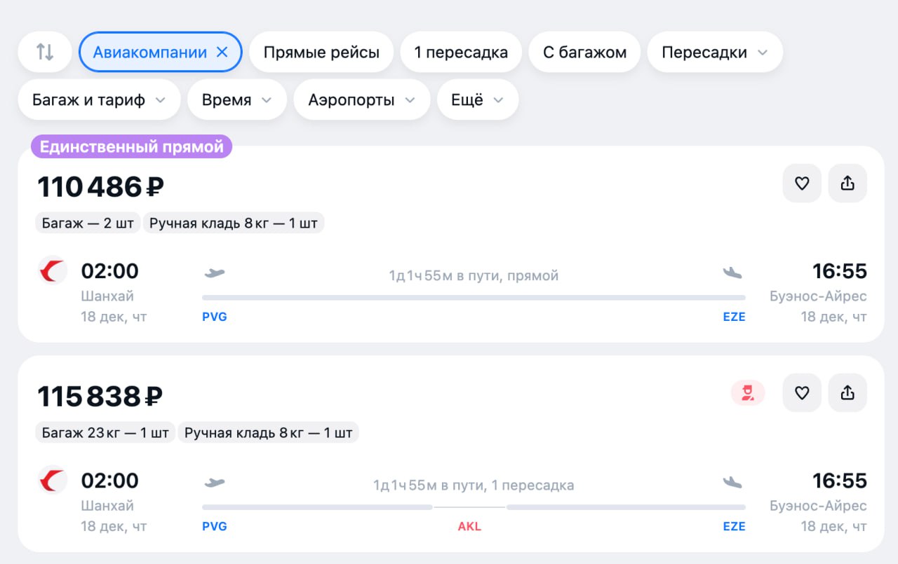Open the Время dropdown

(x=236, y=99)
